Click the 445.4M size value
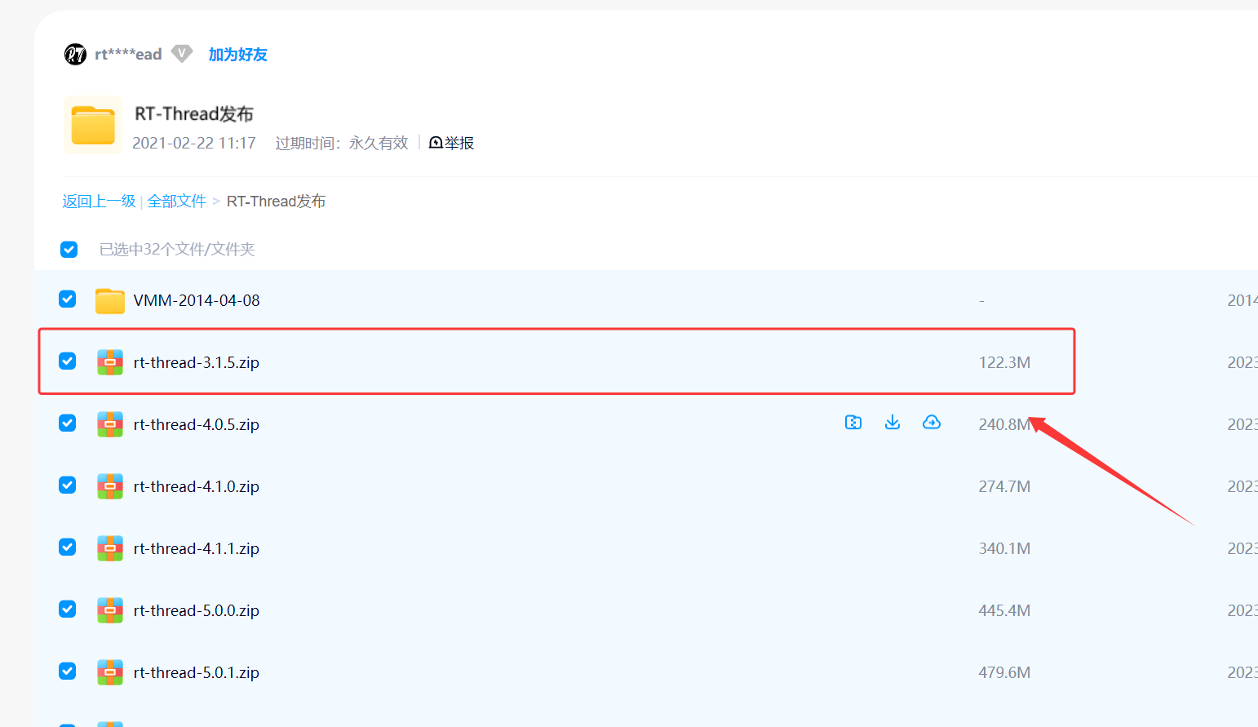 1004,610
